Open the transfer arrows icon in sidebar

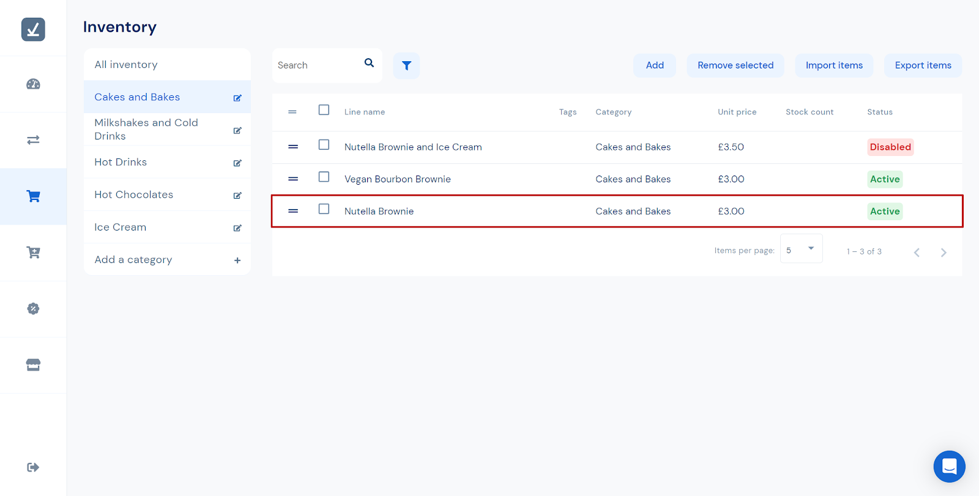[33, 140]
